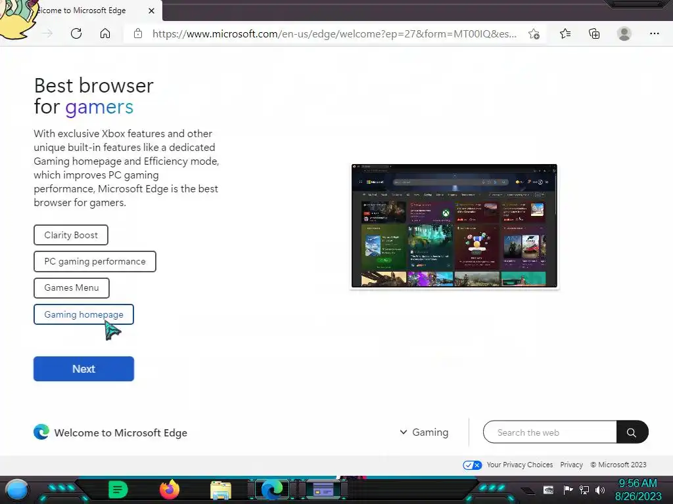673x504 pixels.
Task: Click the gaming homepage preview image
Action: tap(455, 226)
